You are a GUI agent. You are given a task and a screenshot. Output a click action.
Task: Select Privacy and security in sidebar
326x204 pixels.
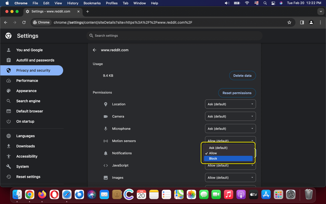[32, 70]
